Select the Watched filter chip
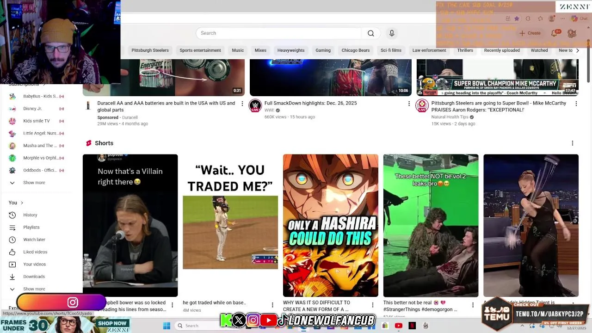 tap(539, 50)
